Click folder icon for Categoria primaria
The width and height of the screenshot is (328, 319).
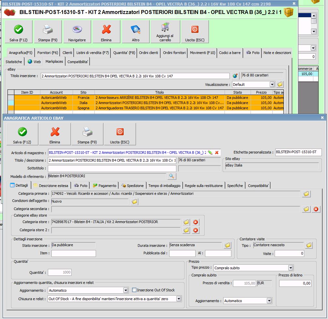pos(306,194)
